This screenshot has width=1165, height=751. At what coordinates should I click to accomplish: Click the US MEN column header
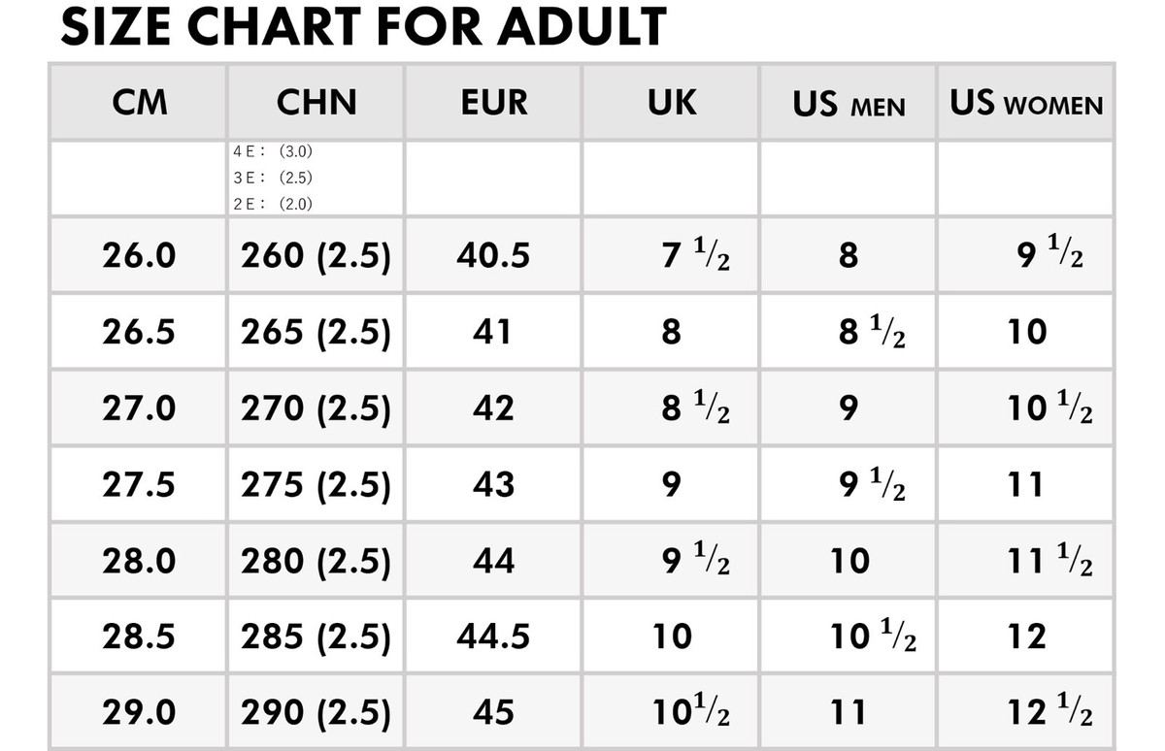coord(848,102)
